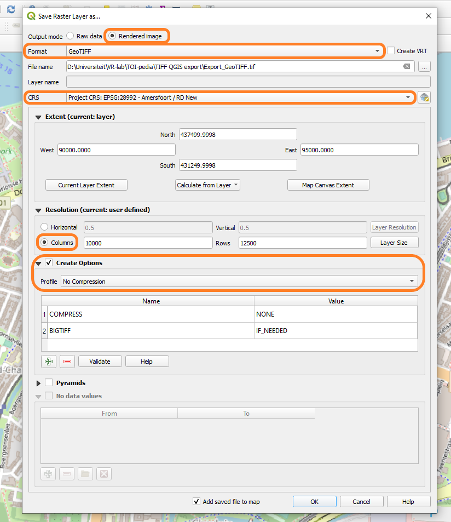The height and width of the screenshot is (522, 451).
Task: Click the Map Canvas Extent button
Action: (x=328, y=185)
